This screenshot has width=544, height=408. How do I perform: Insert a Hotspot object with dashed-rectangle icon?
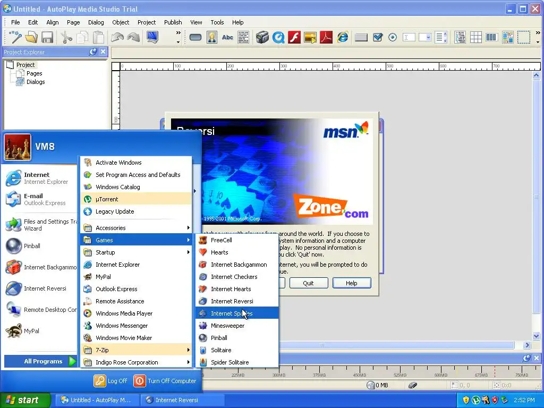tap(523, 37)
